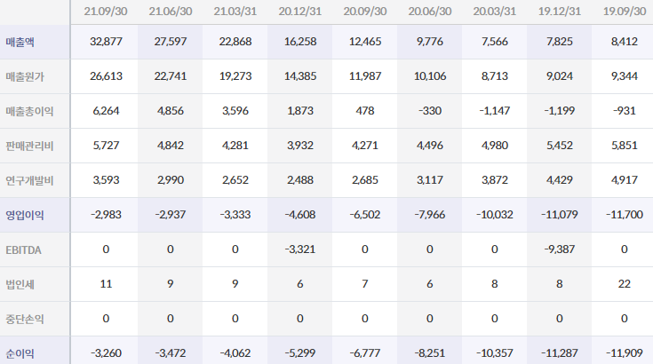Screen dimensions: 653x364
Task: Select revenue value 12,465
Action: (x=365, y=42)
